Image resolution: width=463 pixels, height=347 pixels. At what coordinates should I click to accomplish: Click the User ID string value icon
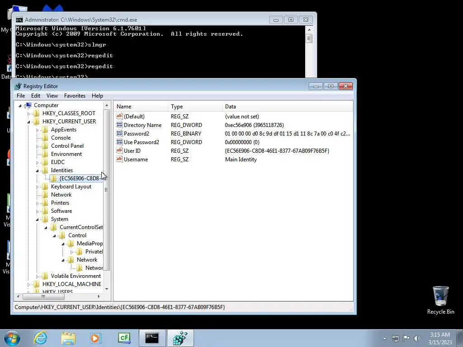click(x=119, y=150)
